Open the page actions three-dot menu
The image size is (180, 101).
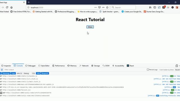96,8
